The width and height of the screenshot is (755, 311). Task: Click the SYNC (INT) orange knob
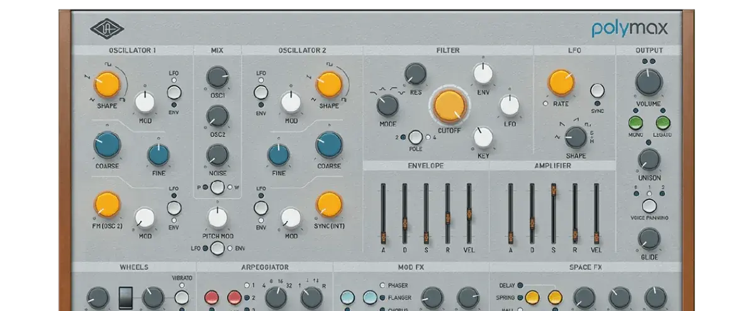point(328,204)
